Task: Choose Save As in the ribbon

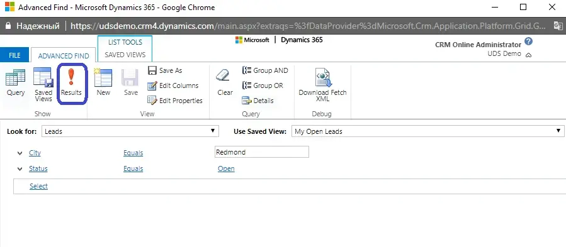Action: click(166, 70)
